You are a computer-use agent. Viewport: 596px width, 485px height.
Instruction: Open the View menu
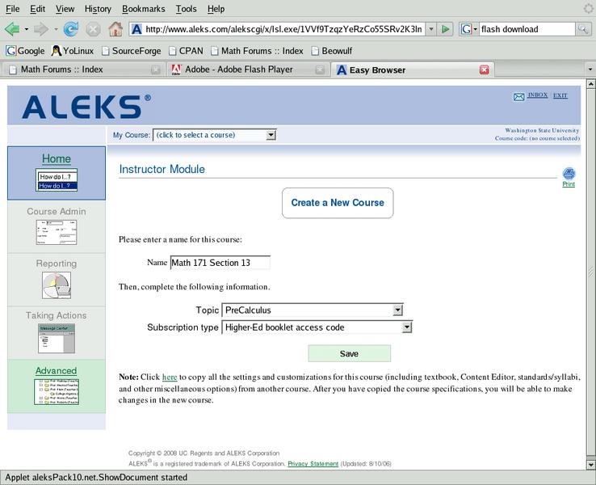coord(65,9)
